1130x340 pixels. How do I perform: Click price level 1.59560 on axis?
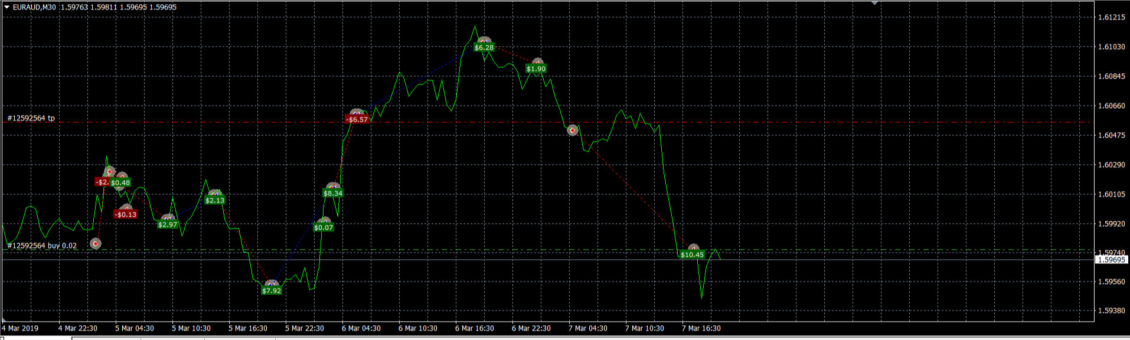click(x=1111, y=282)
